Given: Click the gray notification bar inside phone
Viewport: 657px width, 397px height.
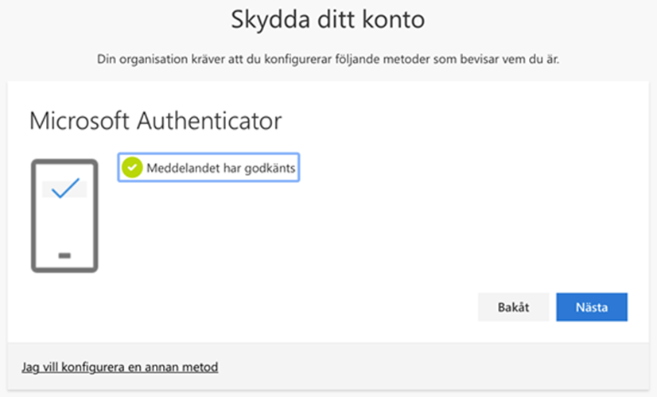Looking at the screenshot, I should (64, 189).
